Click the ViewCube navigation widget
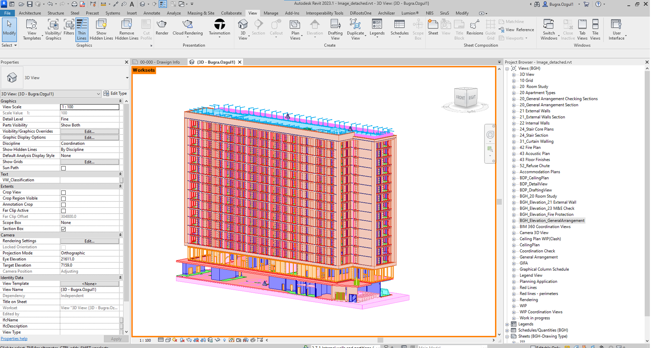 click(465, 98)
